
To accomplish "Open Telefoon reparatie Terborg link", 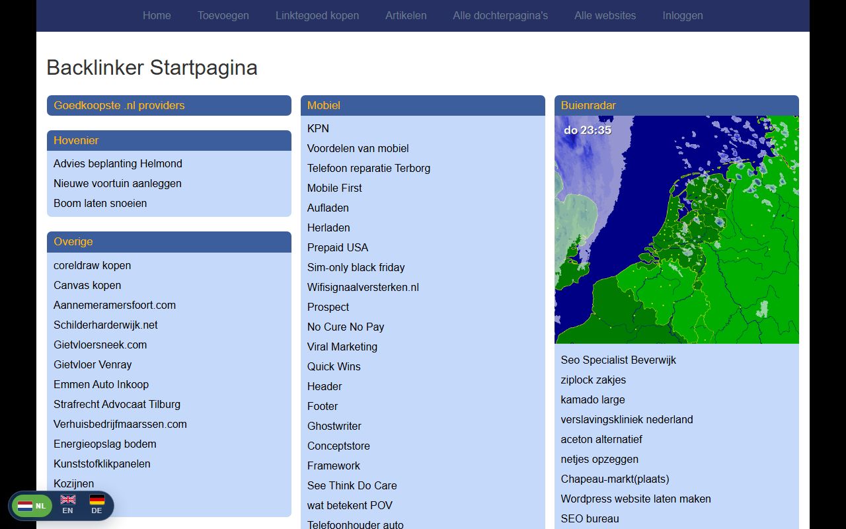I will pyautogui.click(x=369, y=168).
